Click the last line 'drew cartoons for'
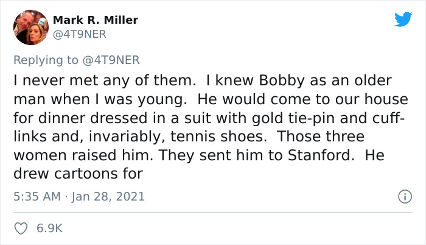 pos(77,173)
